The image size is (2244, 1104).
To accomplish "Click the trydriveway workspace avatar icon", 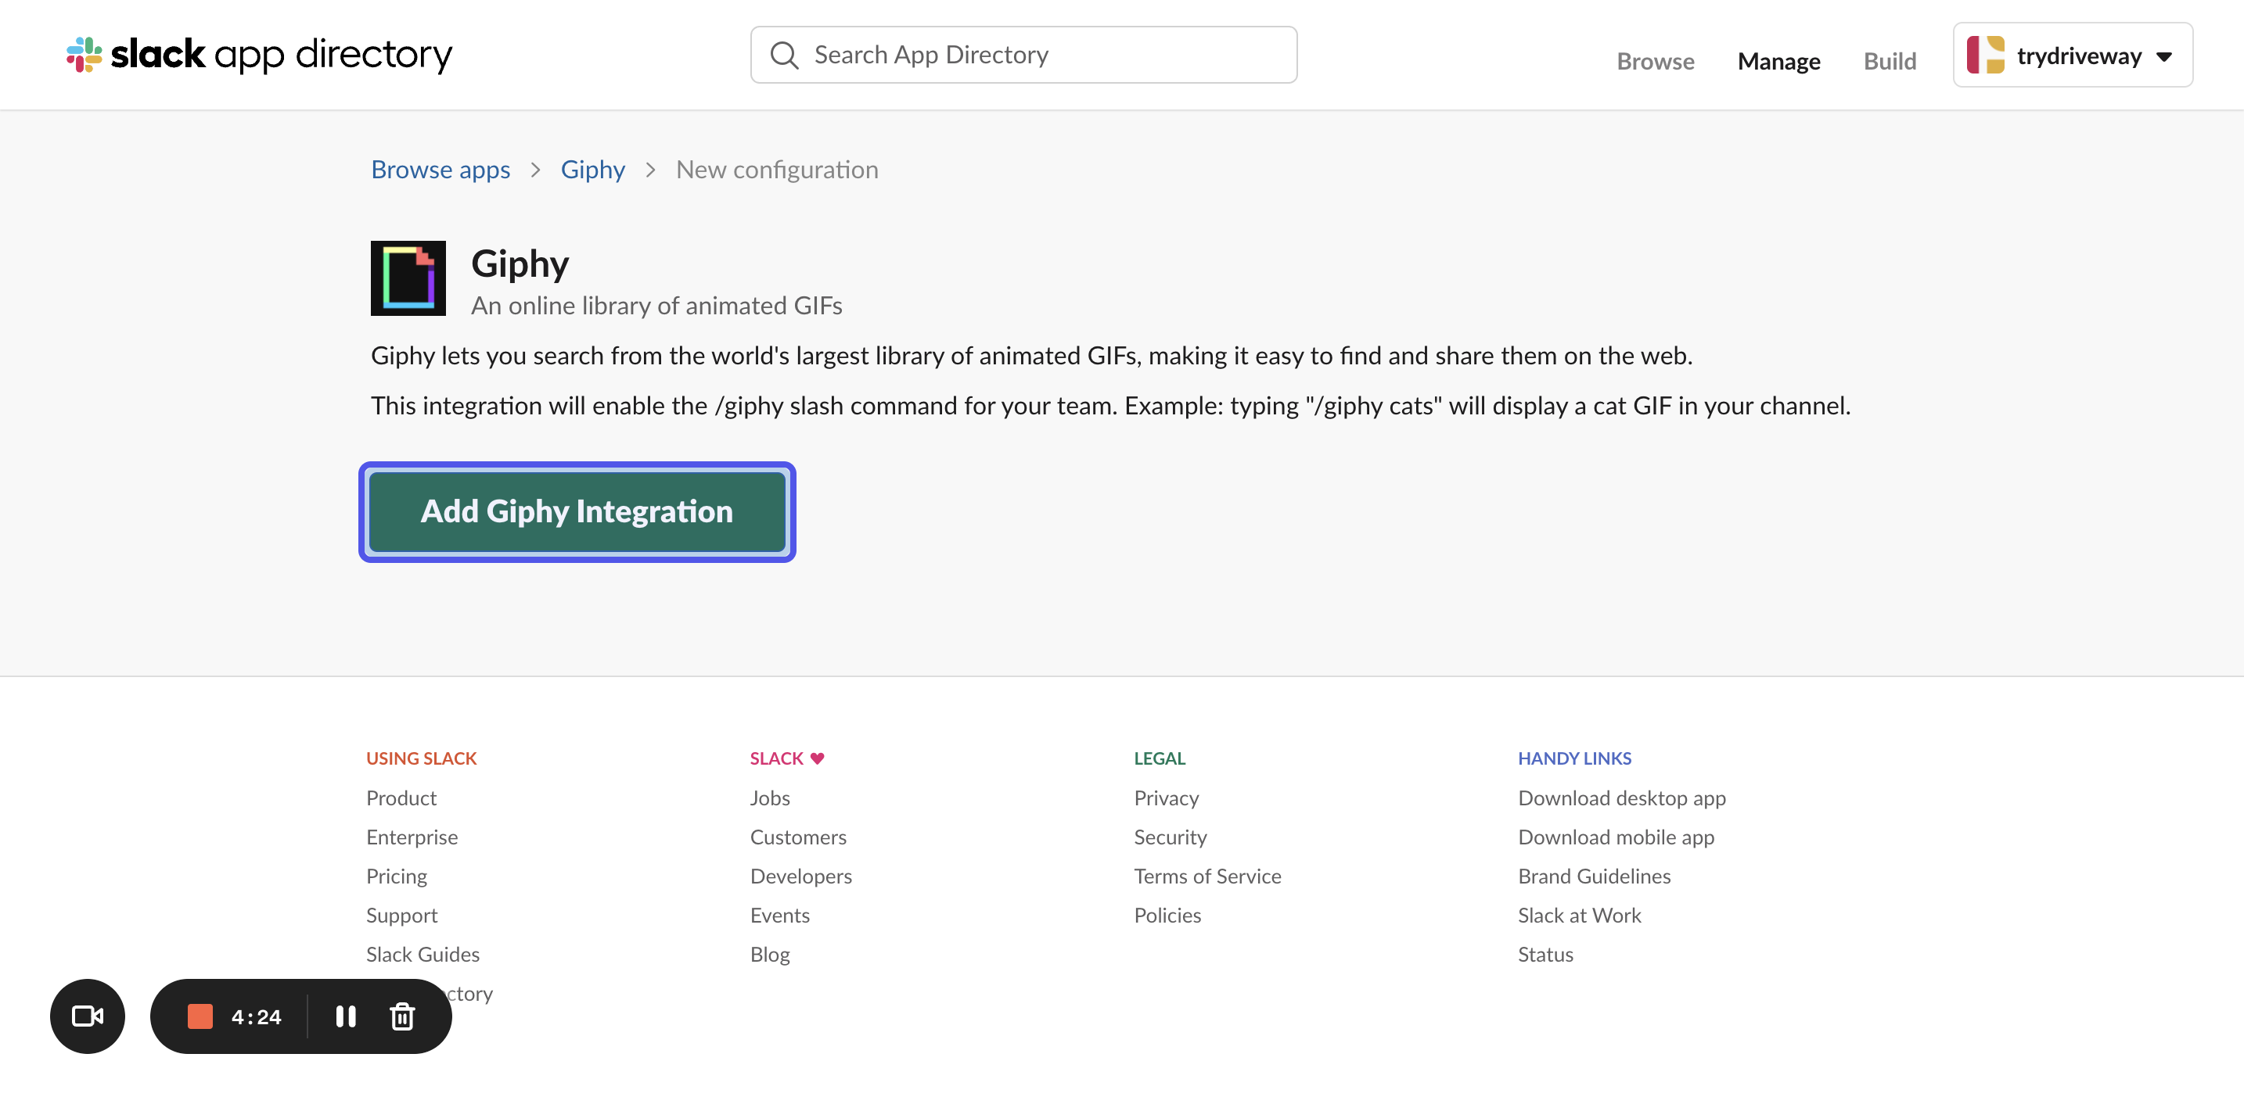I will [1985, 55].
